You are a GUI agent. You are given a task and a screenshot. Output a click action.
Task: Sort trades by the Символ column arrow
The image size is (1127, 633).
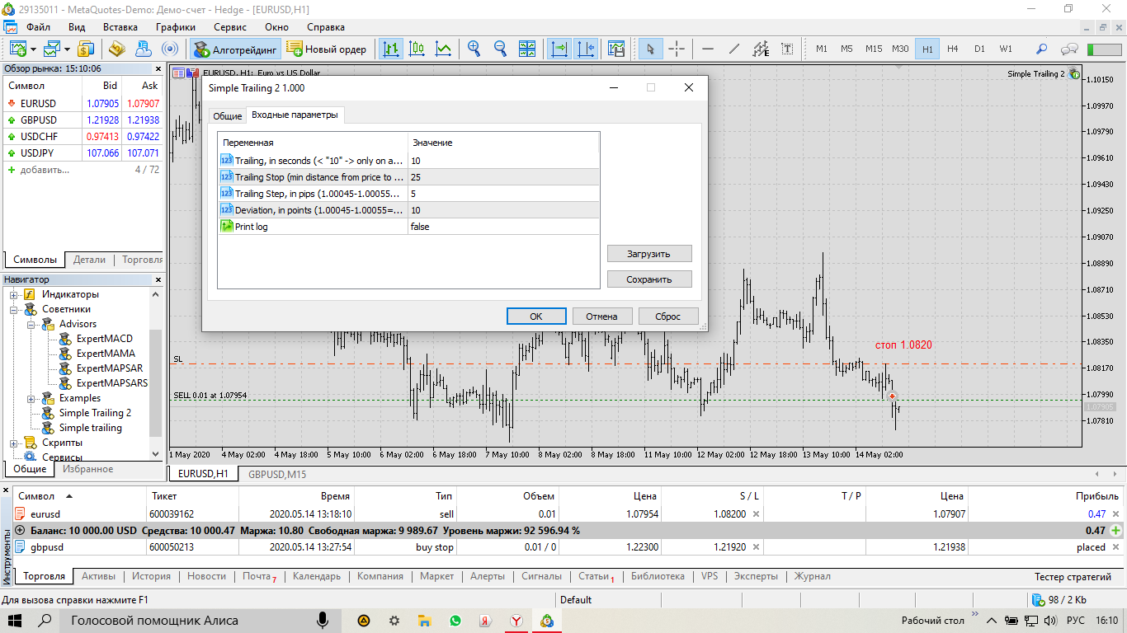(x=68, y=496)
